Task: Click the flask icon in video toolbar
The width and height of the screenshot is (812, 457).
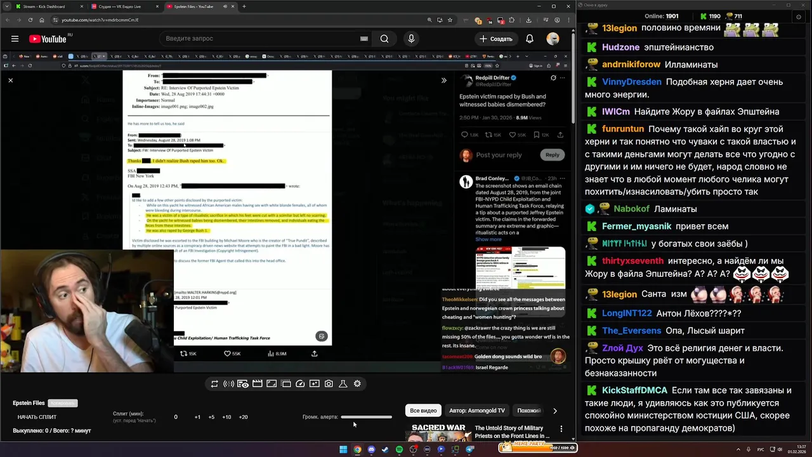Action: (x=343, y=383)
